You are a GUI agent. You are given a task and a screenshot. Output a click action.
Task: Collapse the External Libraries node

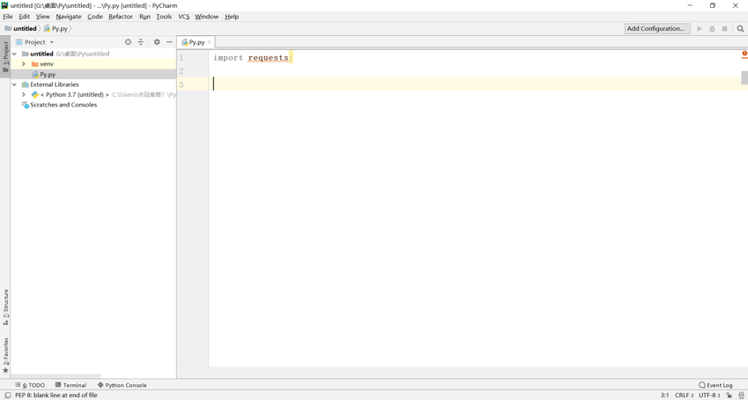pyautogui.click(x=14, y=84)
